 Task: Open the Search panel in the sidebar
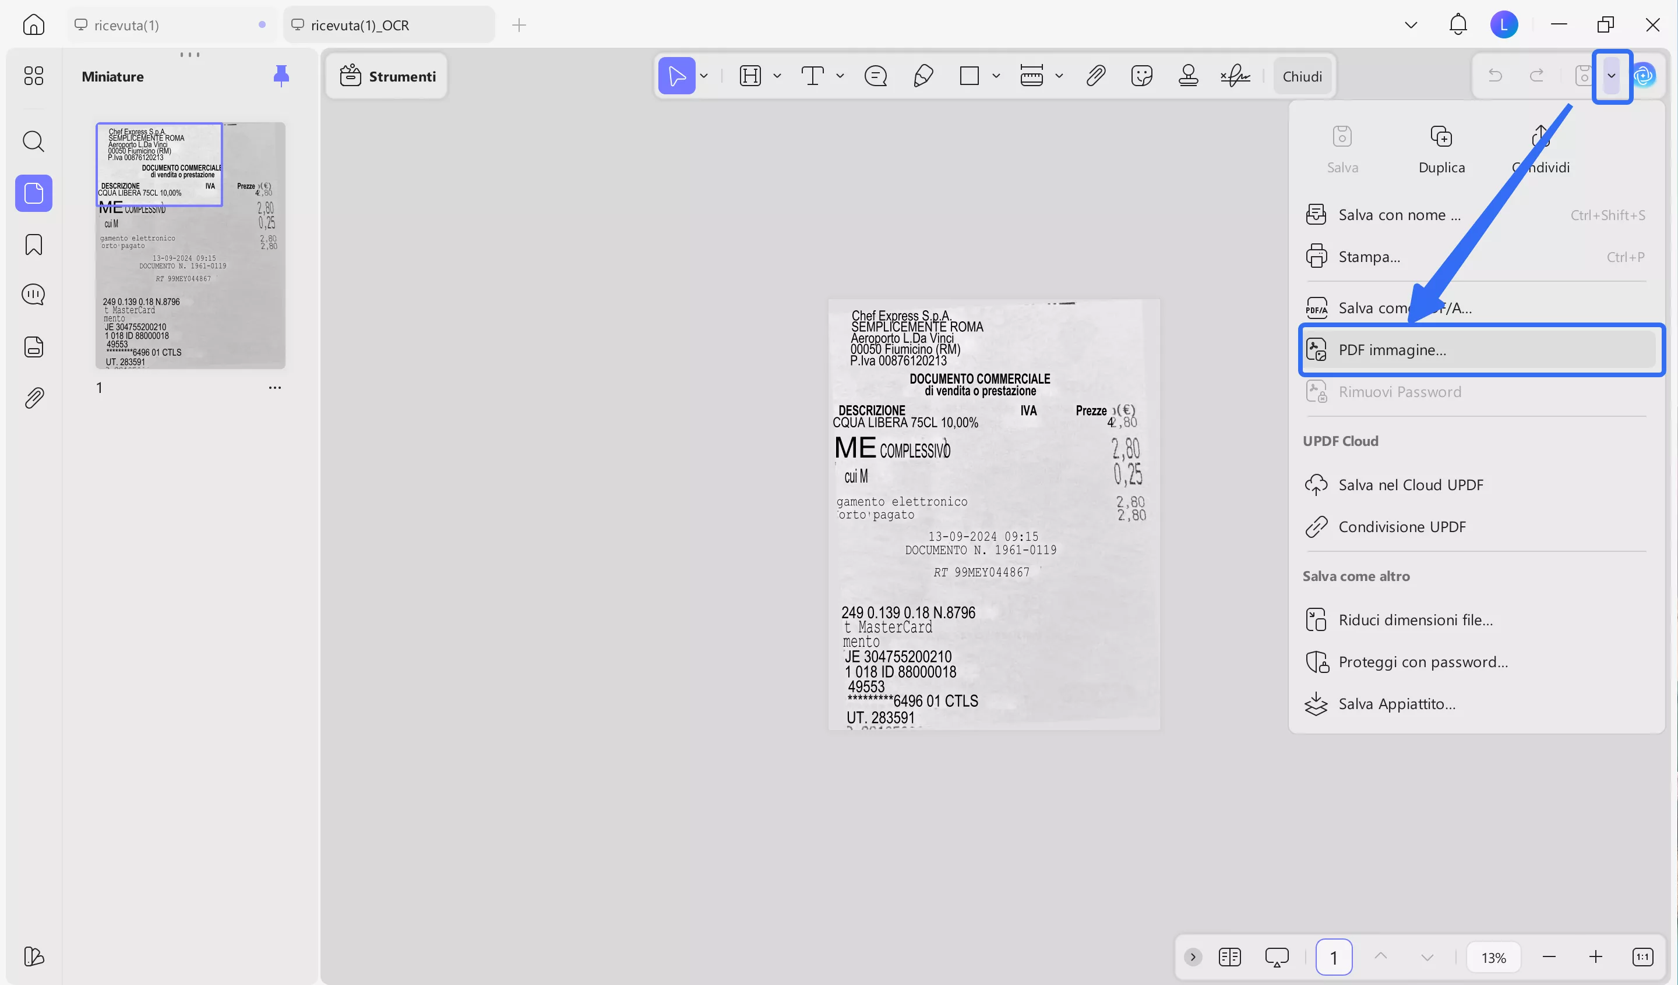[33, 141]
